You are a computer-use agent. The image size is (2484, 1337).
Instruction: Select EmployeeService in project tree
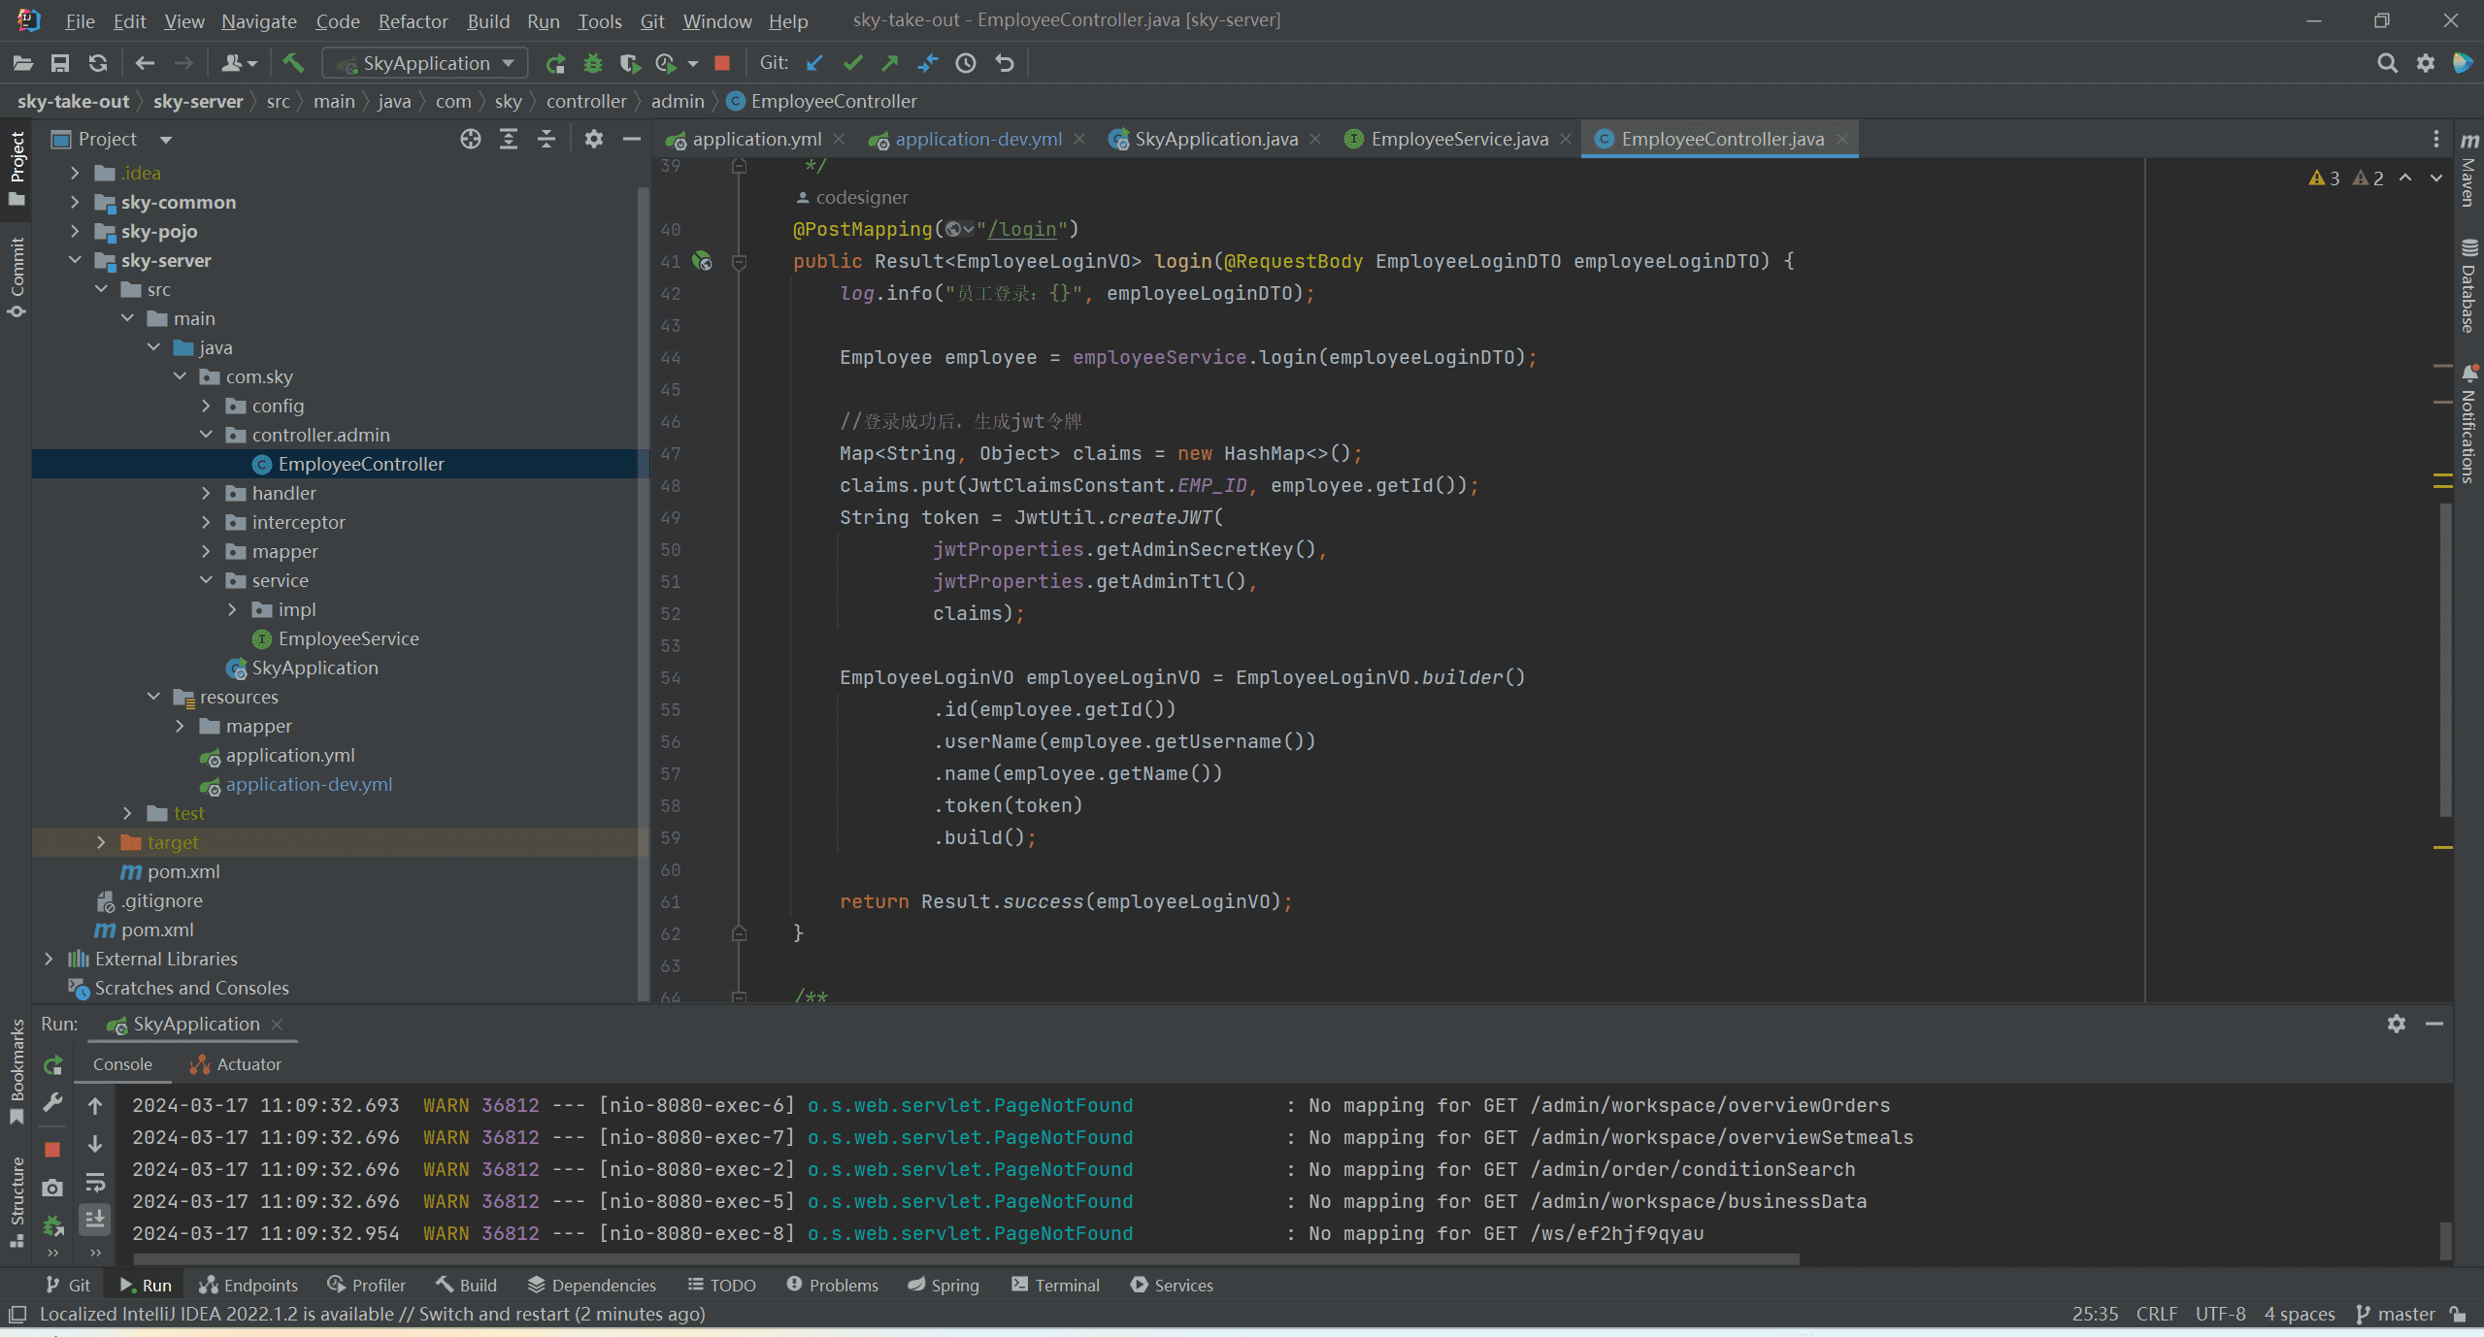(x=348, y=638)
